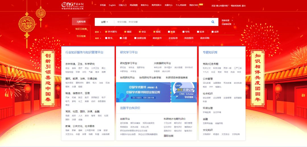
Task: Switch to 引文检索 tab
Action: point(81,36)
